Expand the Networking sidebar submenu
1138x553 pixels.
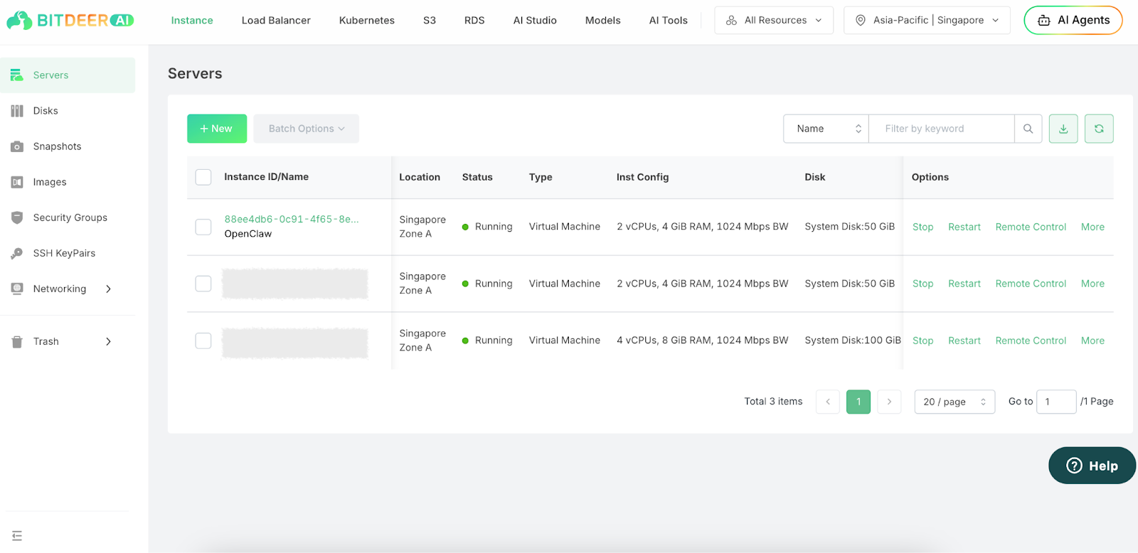tap(108, 289)
